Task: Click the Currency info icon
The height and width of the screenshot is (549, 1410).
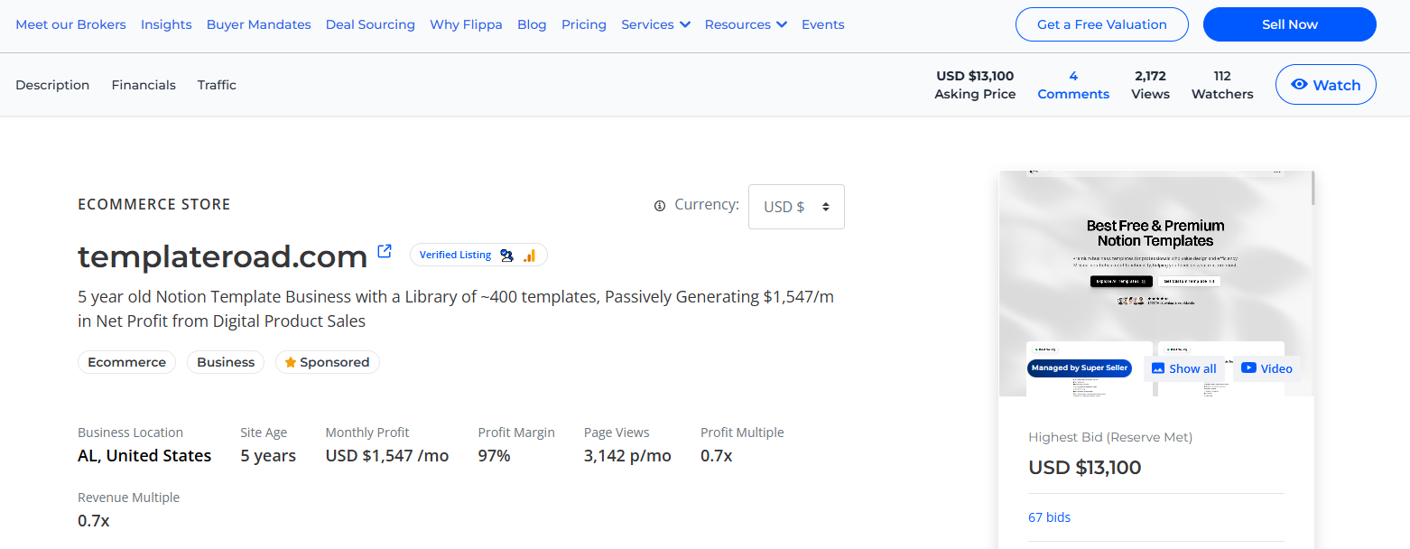Action: [x=660, y=206]
